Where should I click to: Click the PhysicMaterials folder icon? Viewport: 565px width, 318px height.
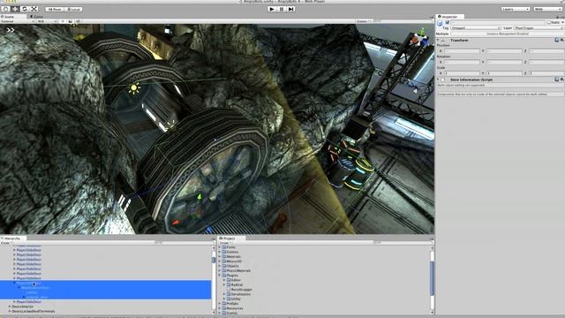(224, 271)
